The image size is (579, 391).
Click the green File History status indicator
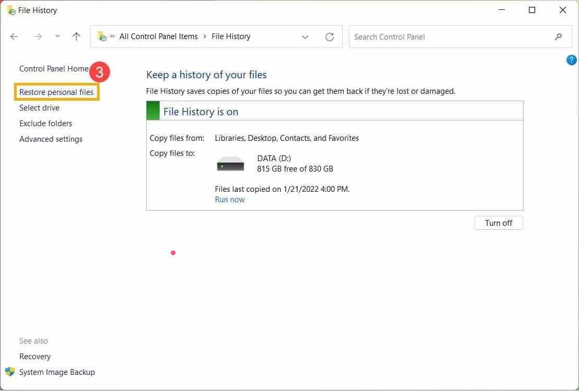click(153, 111)
